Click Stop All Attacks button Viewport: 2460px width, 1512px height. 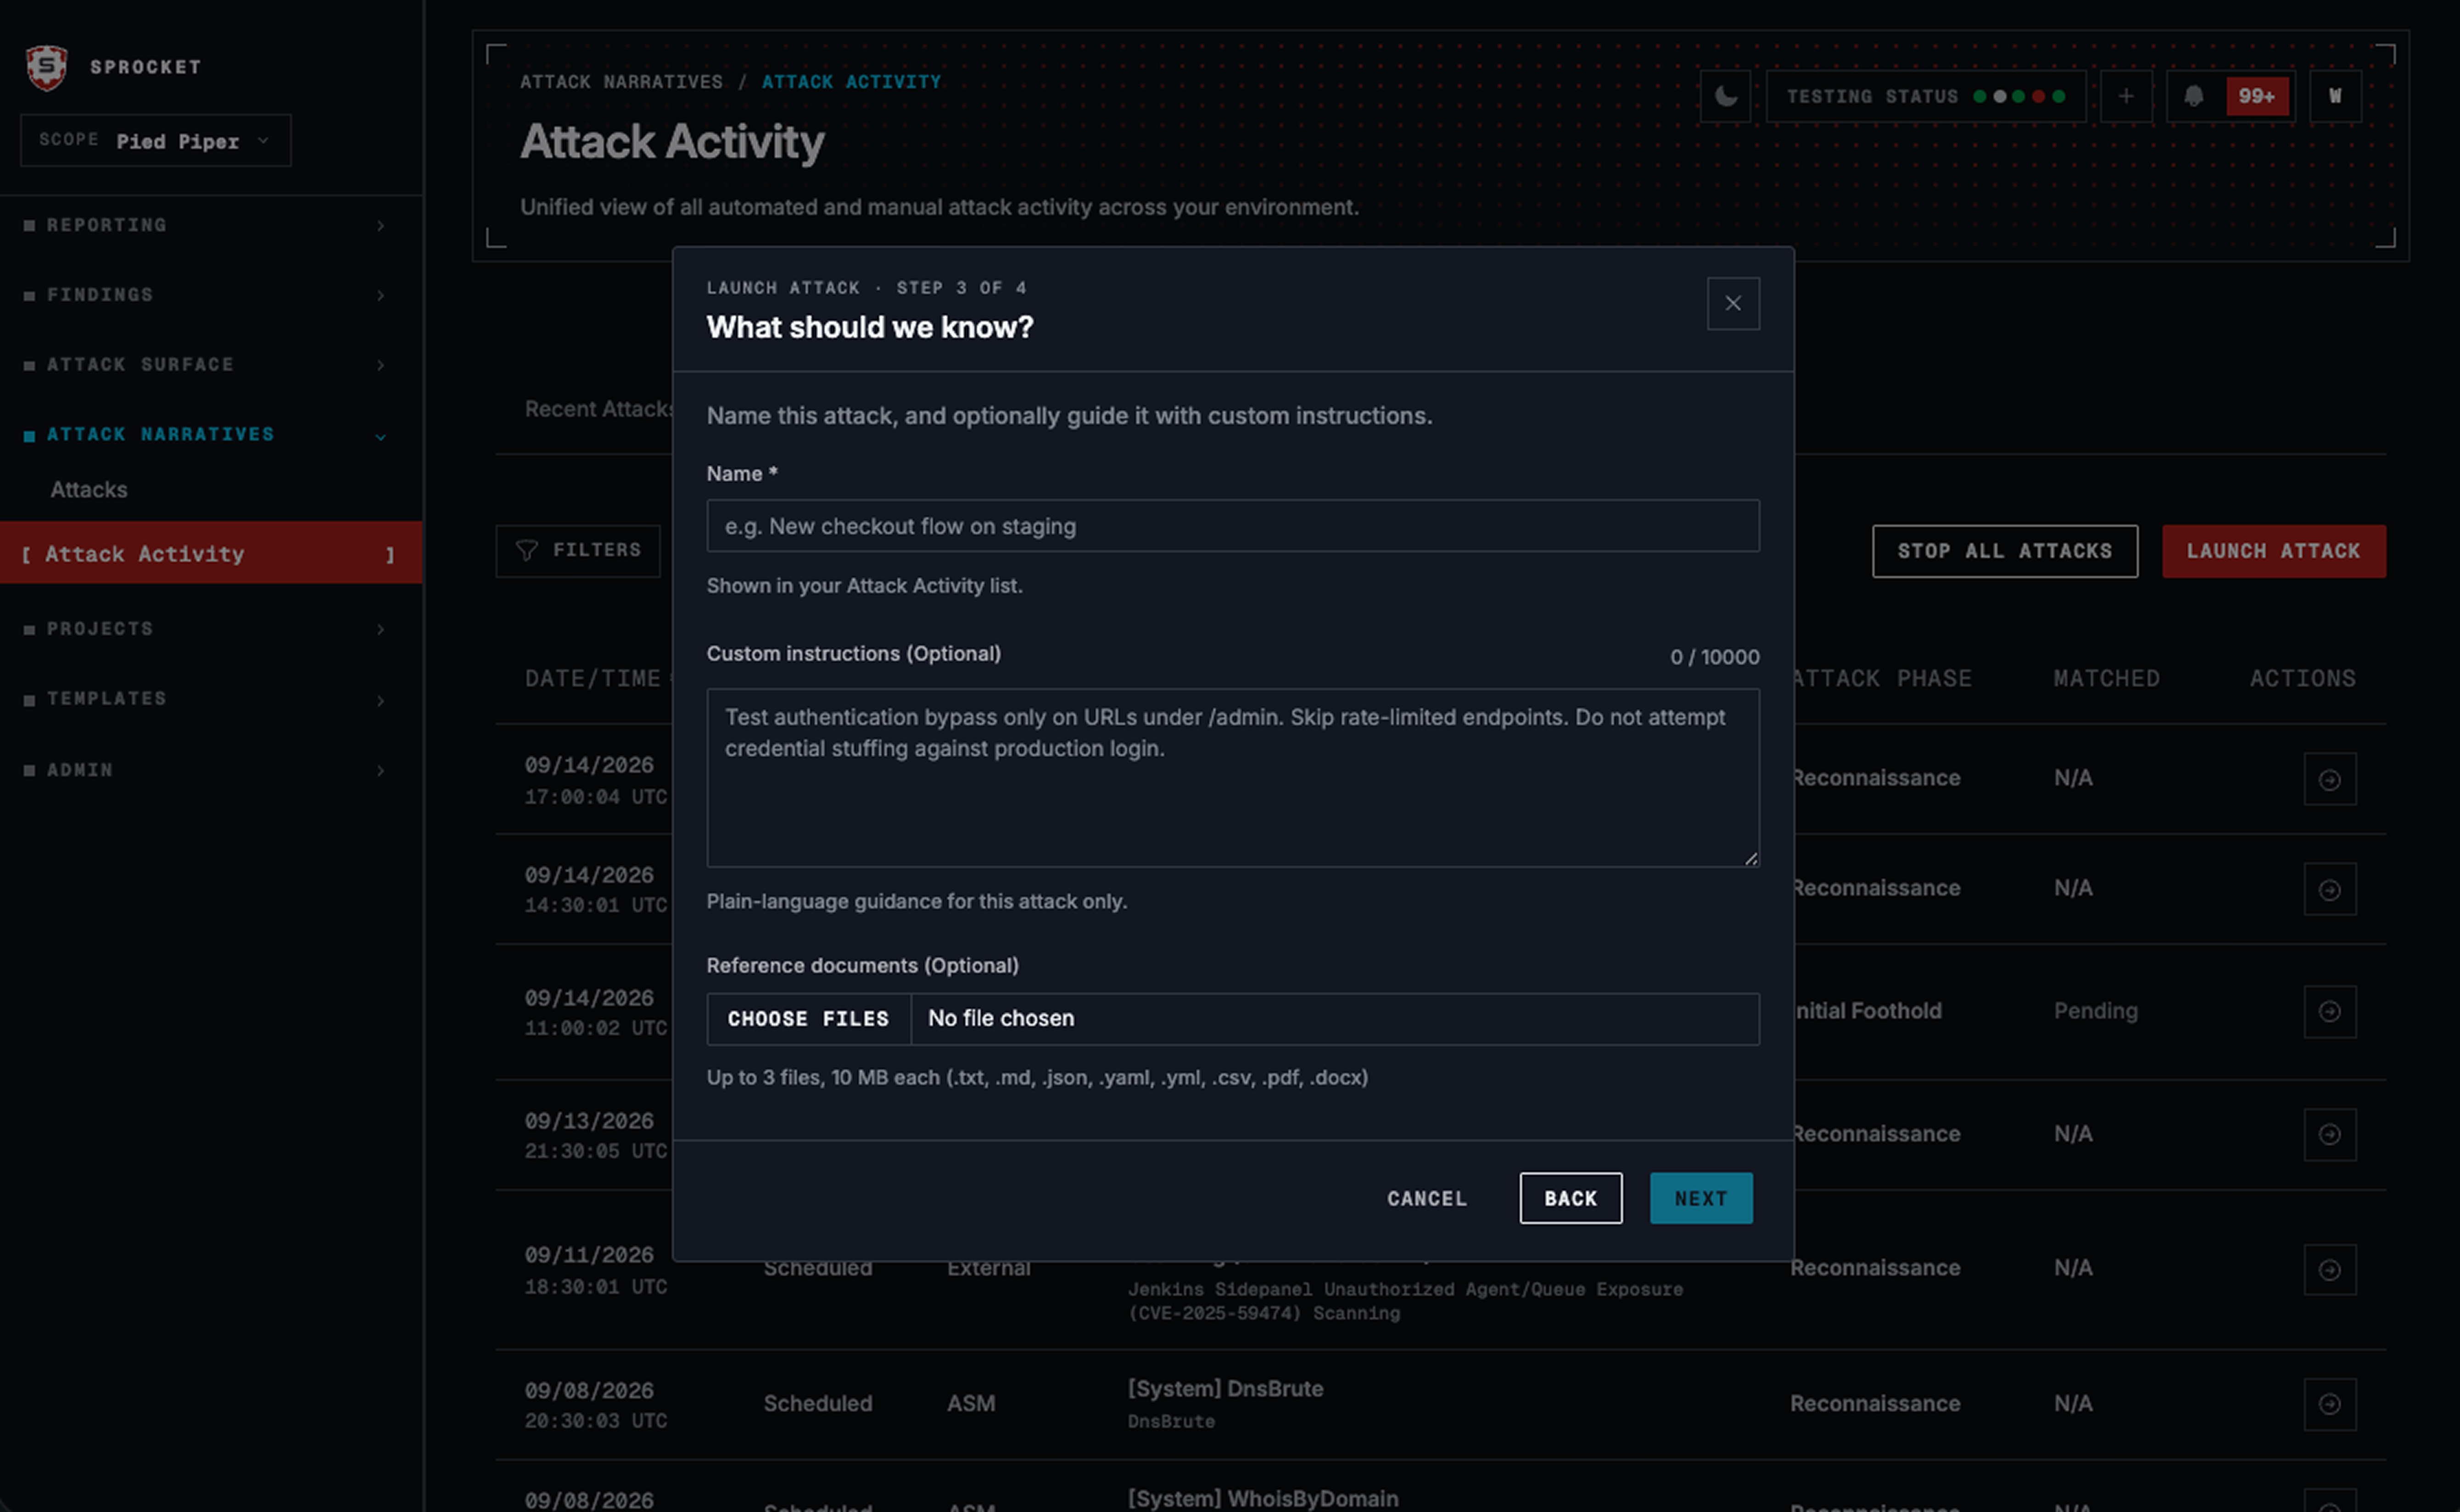tap(2005, 551)
